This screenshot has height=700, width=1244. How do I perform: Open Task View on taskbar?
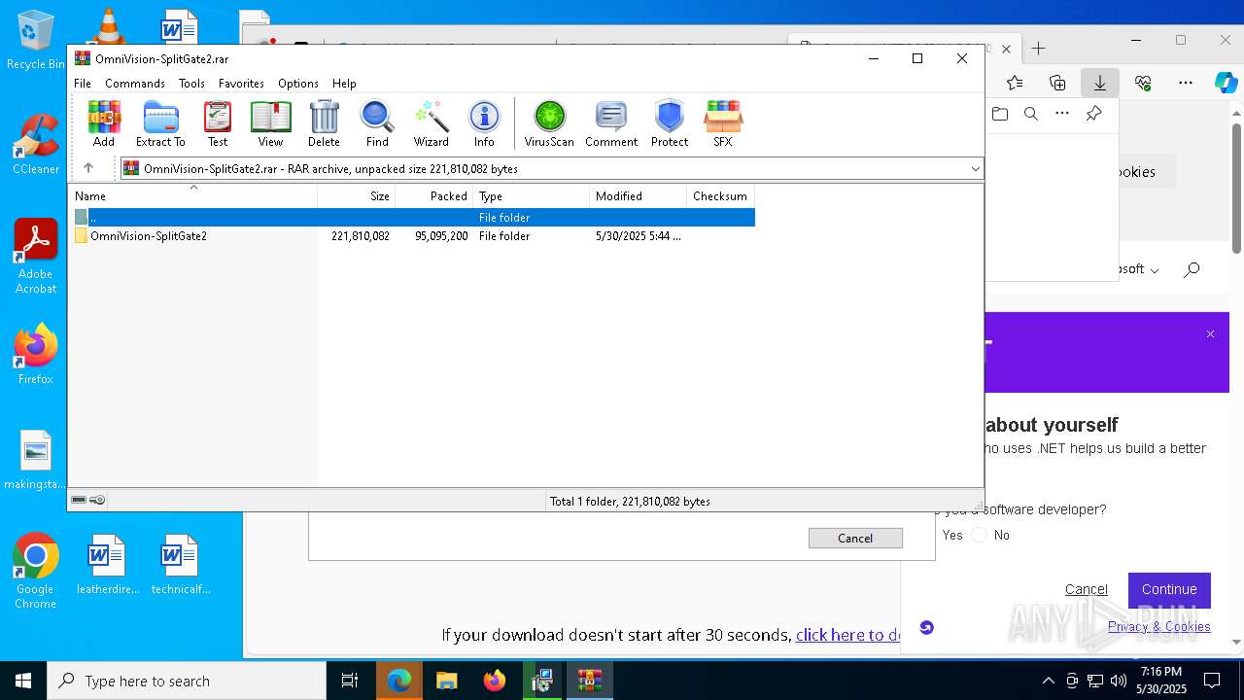click(350, 681)
